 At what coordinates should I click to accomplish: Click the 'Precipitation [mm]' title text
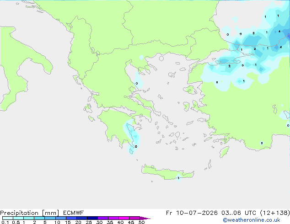coord(30,213)
